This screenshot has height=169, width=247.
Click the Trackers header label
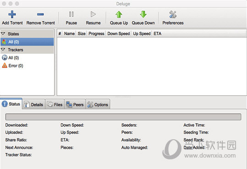pos(16,50)
